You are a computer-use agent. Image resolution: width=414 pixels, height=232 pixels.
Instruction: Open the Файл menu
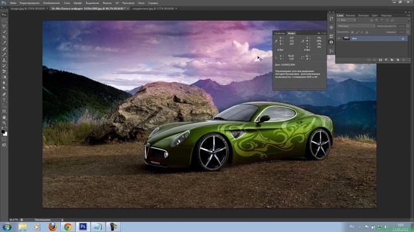pyautogui.click(x=13, y=3)
